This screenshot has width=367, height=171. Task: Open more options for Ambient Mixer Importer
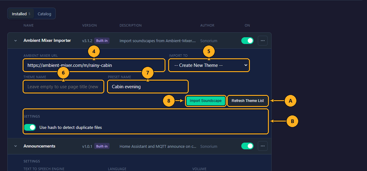(263, 41)
